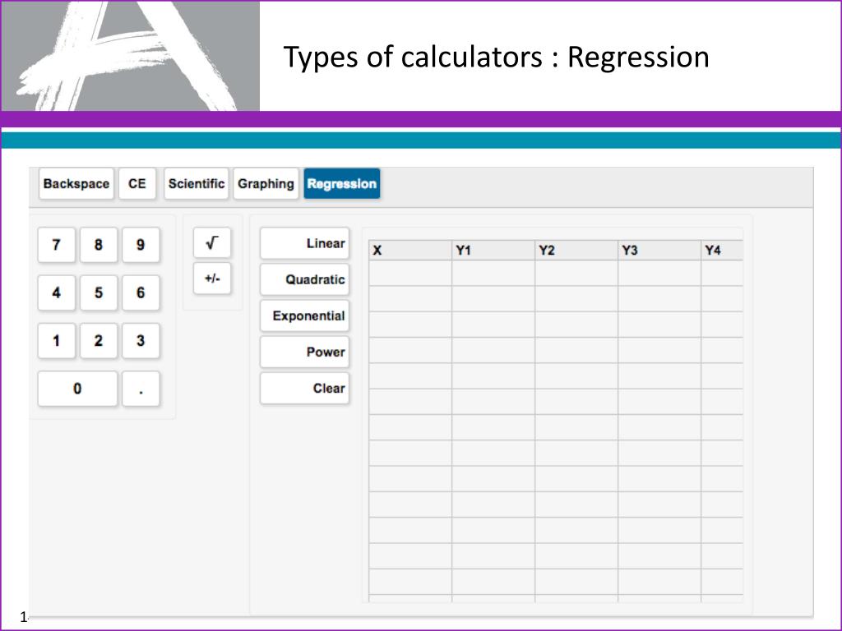Select the Exponential regression button
This screenshot has width=842, height=631.
tap(305, 315)
